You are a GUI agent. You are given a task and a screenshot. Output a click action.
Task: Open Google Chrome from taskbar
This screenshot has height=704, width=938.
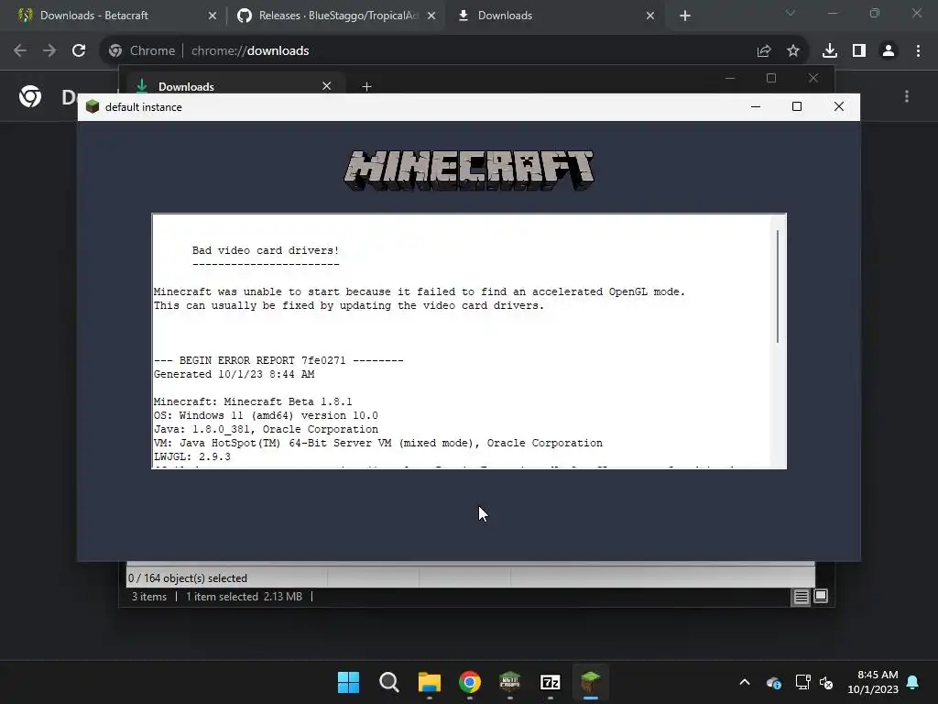[x=470, y=682]
